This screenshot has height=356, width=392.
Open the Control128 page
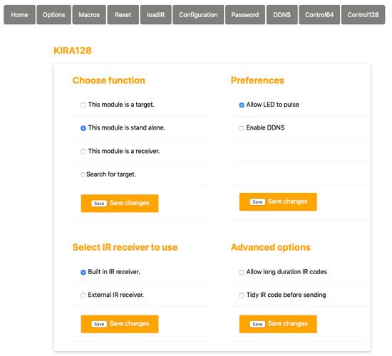coord(363,15)
